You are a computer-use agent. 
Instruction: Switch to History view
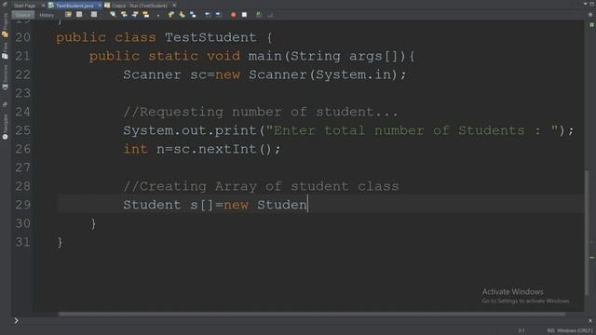pos(47,15)
